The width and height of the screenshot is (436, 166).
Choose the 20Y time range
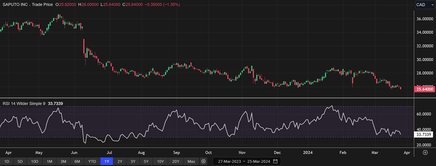[x=176, y=161]
